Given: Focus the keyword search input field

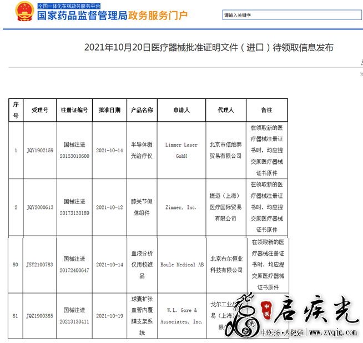Looking at the screenshot, I should [292, 15].
